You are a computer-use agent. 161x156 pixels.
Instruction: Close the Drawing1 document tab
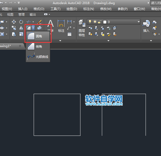(20, 46)
